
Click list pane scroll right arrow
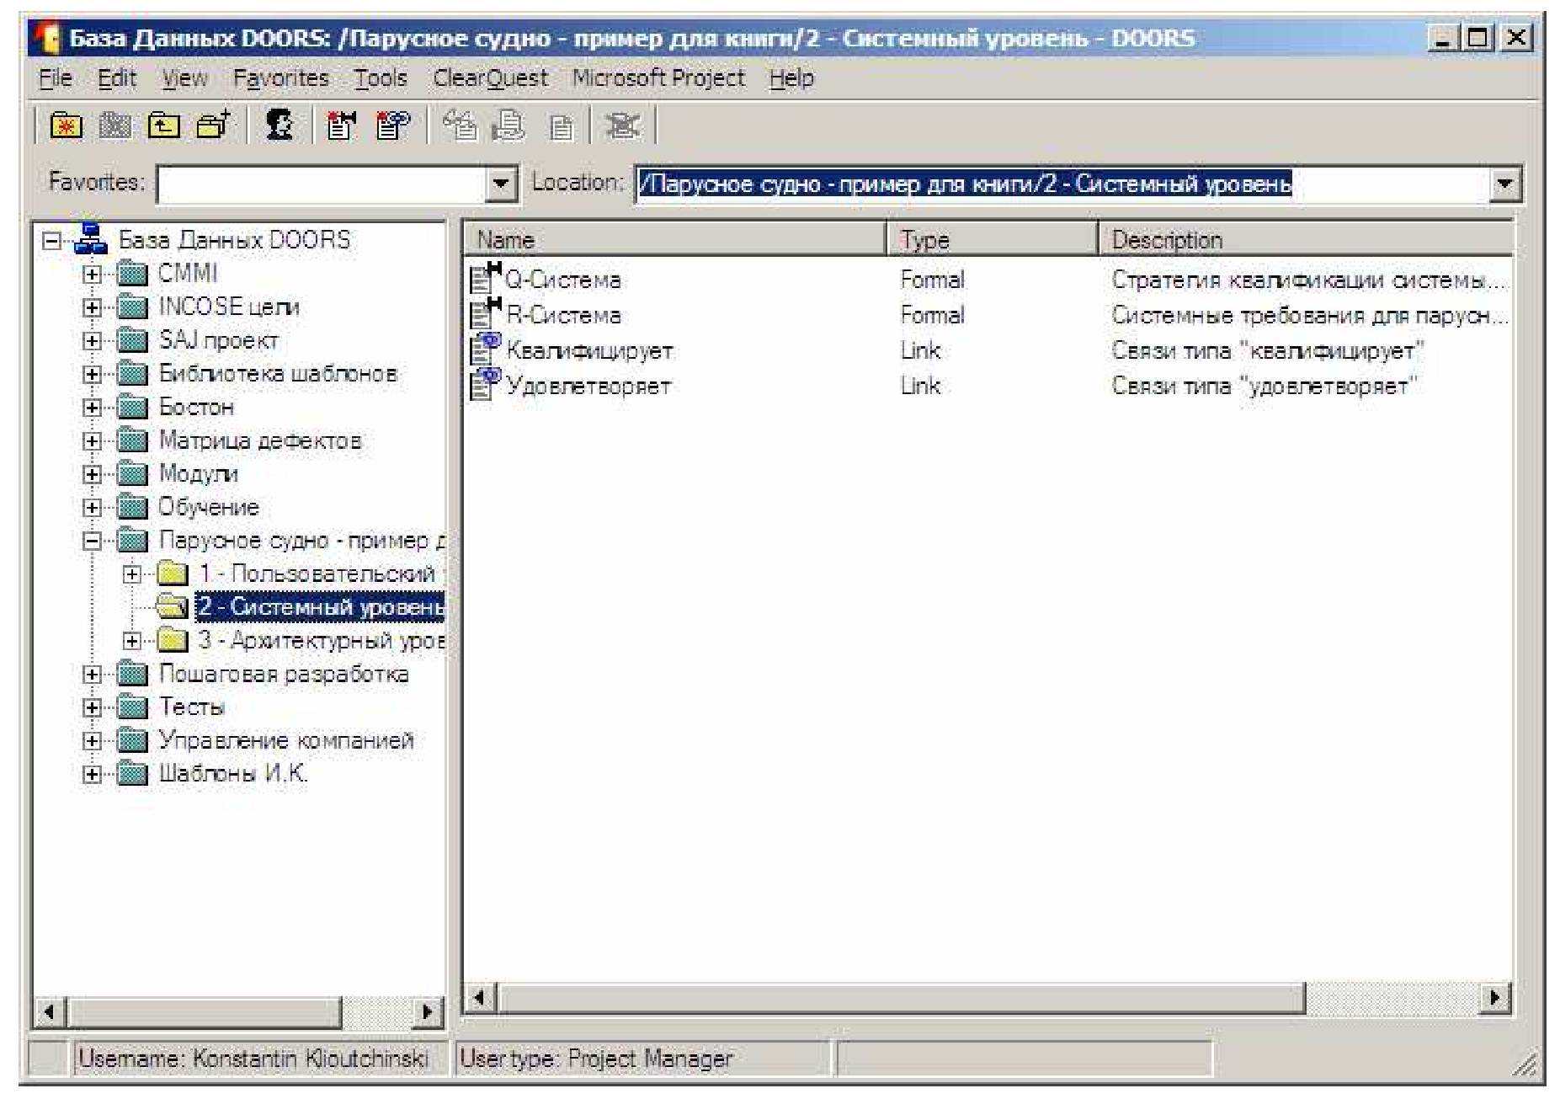(x=1495, y=999)
